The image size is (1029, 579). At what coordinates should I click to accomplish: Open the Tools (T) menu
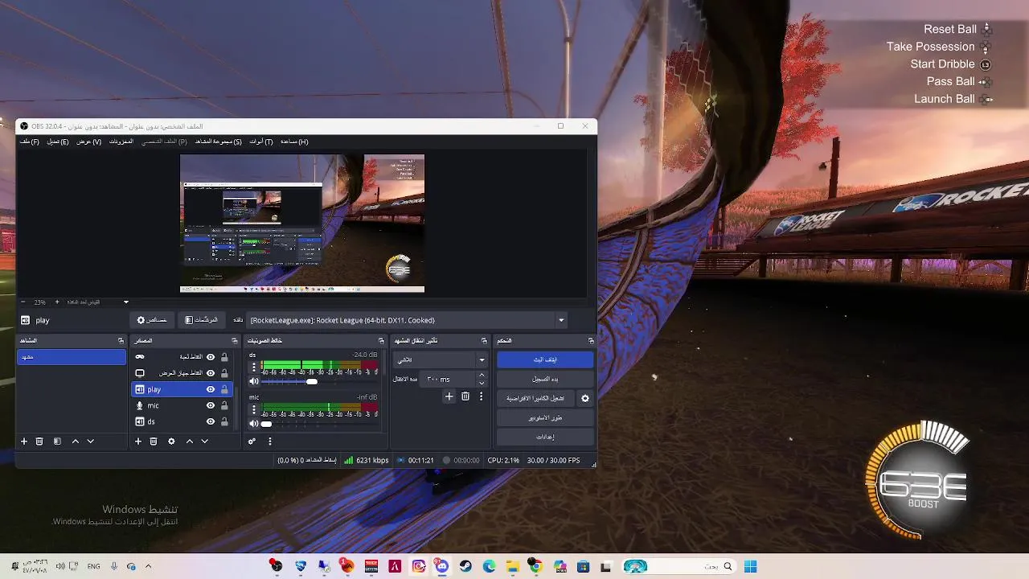[261, 142]
